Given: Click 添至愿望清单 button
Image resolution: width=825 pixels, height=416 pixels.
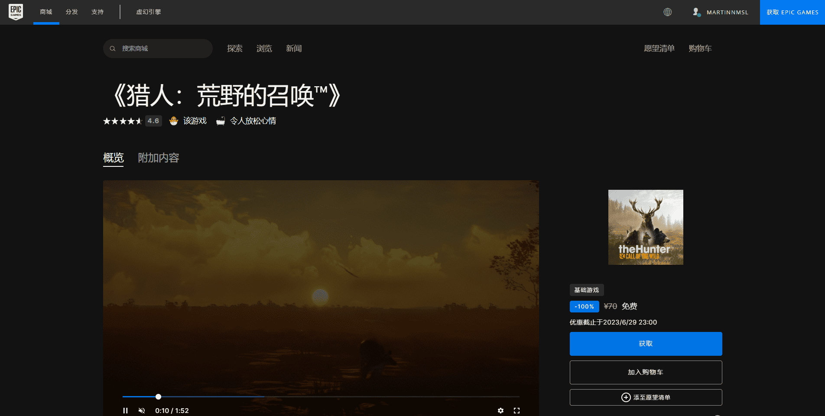Looking at the screenshot, I should click(646, 397).
